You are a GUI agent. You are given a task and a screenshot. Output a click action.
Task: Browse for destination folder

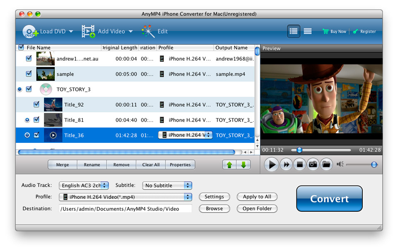(214, 208)
